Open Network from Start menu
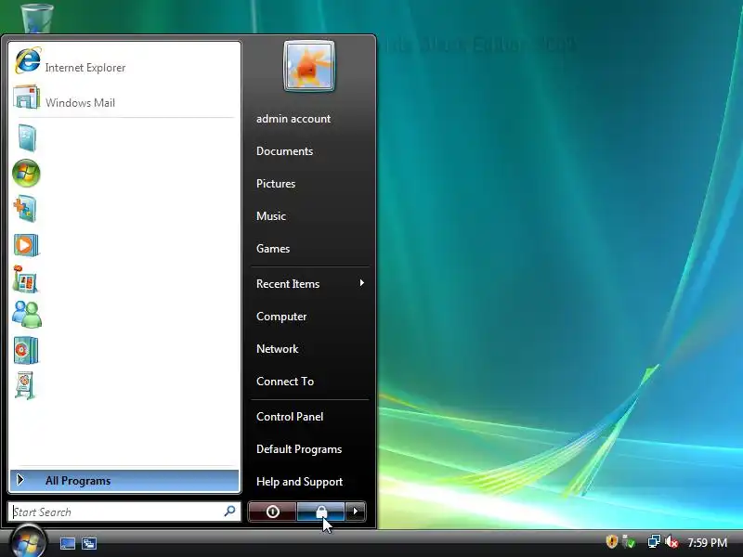The height and width of the screenshot is (557, 743). pos(277,349)
